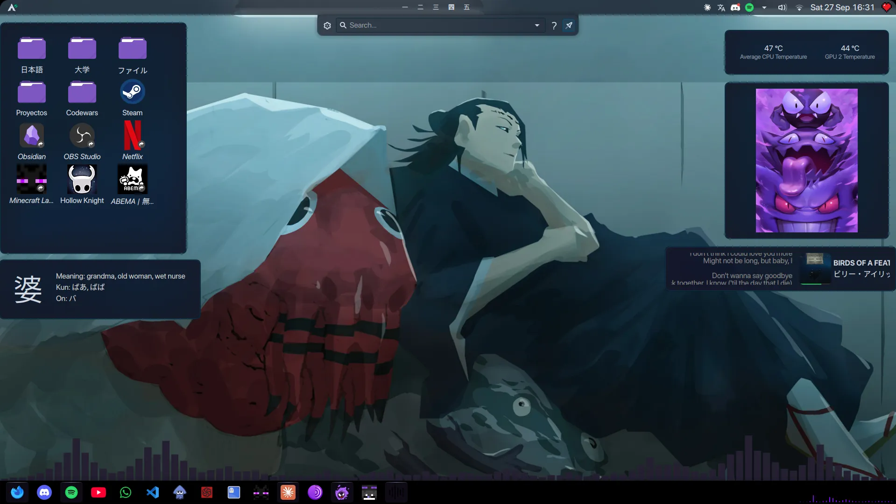This screenshot has height=504, width=896.
Task: Open the search settings gear icon
Action: pyautogui.click(x=327, y=25)
